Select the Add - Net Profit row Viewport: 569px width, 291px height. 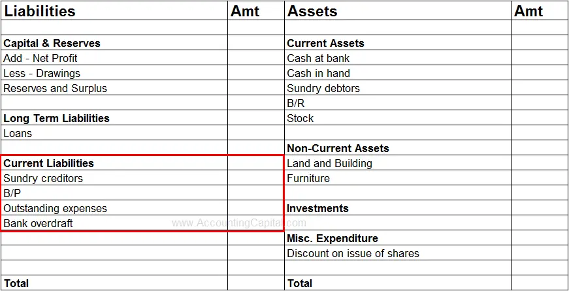point(41,58)
